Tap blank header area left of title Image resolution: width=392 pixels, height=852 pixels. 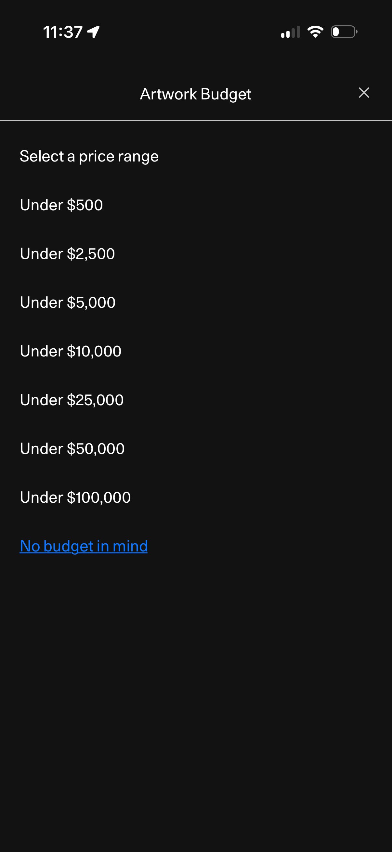66,94
